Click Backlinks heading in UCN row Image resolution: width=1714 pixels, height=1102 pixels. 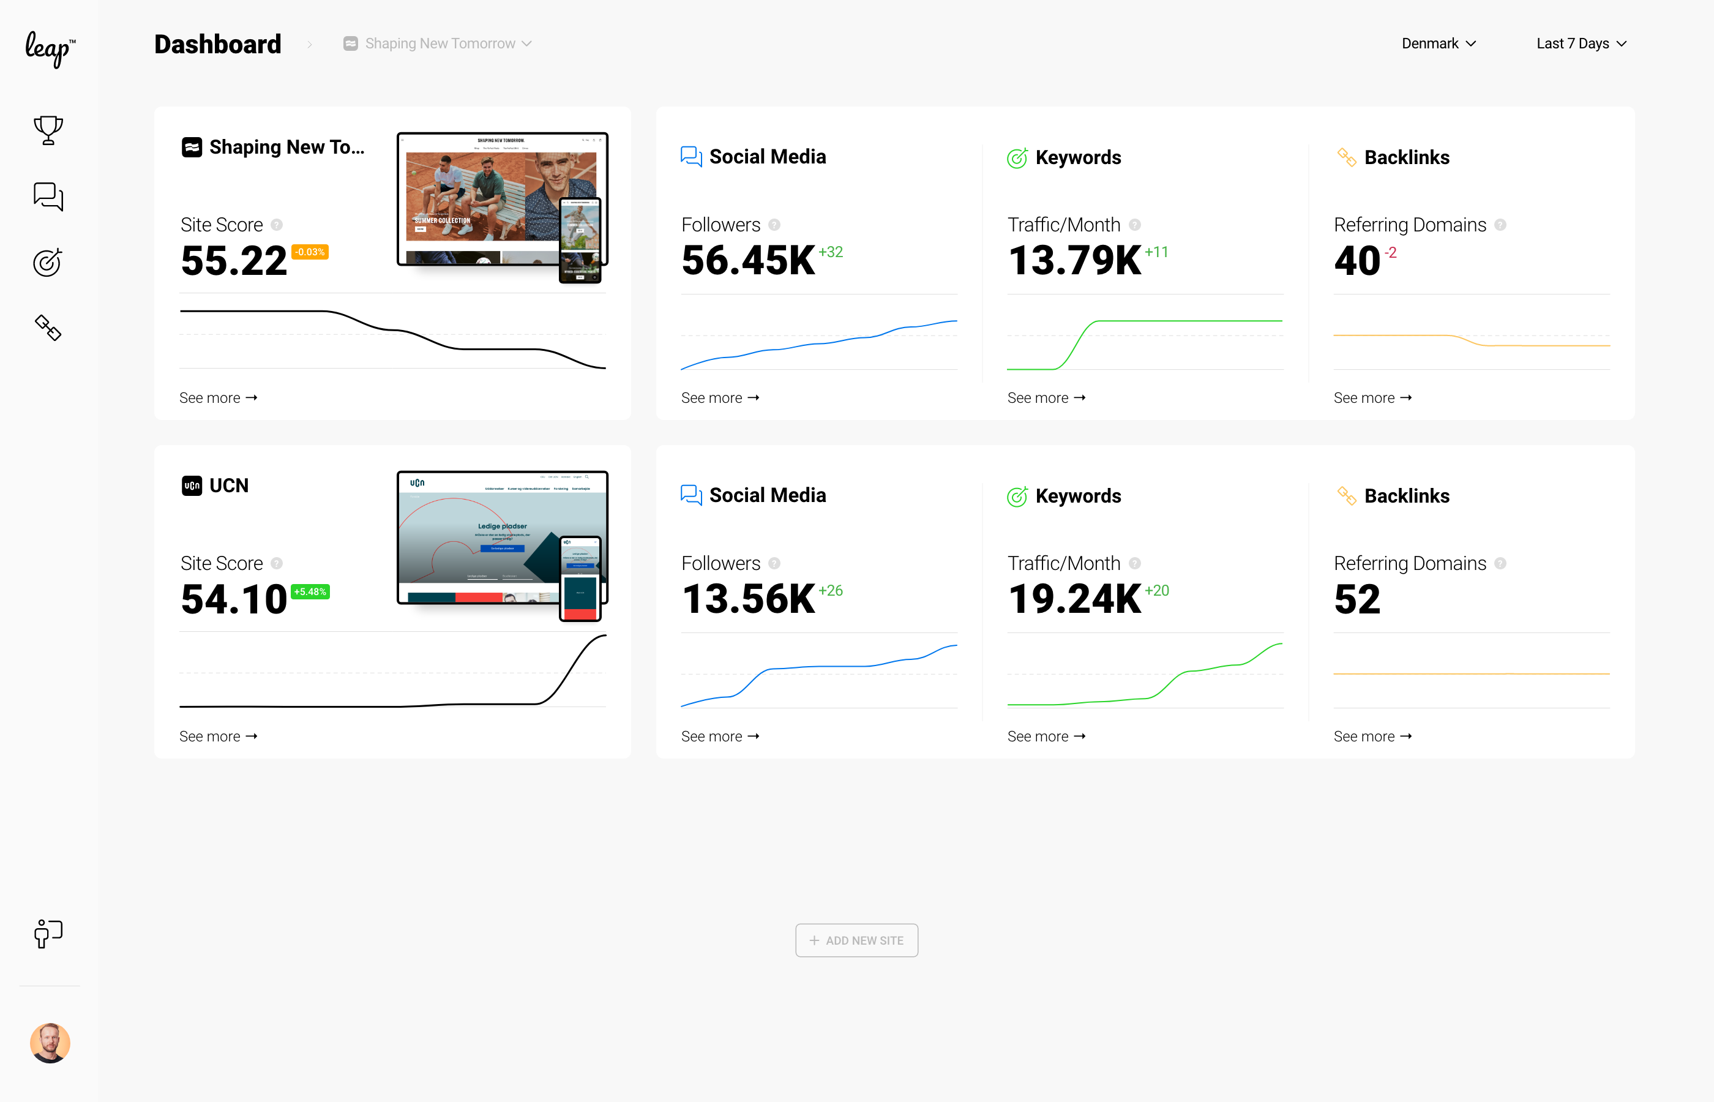pos(1406,496)
